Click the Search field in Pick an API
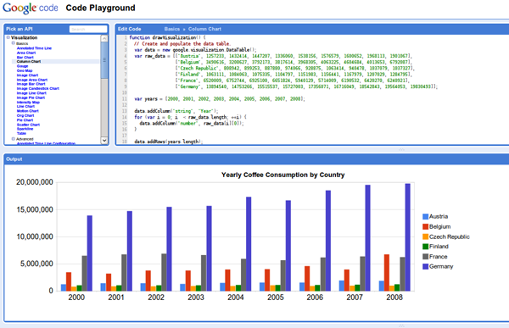The height and width of the screenshot is (328, 509). click(88, 29)
